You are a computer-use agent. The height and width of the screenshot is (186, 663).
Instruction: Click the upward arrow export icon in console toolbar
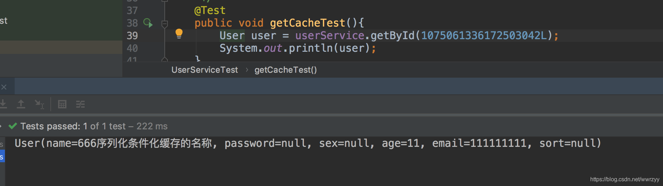pos(21,104)
